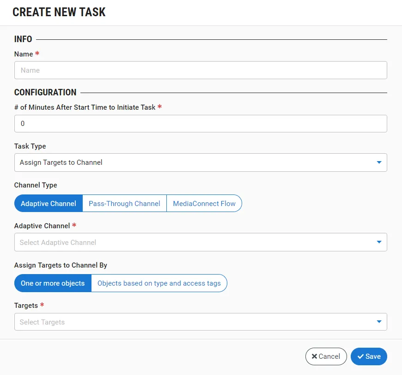
Task: Choose Objects based on type and access tags
Action: point(159,283)
